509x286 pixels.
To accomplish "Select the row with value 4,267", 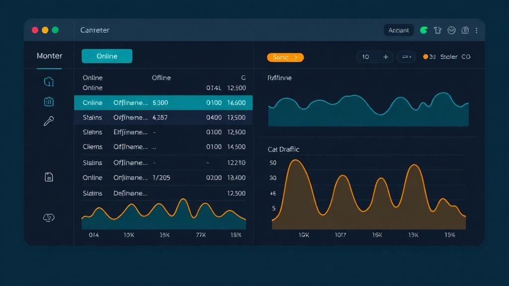I will coord(163,117).
